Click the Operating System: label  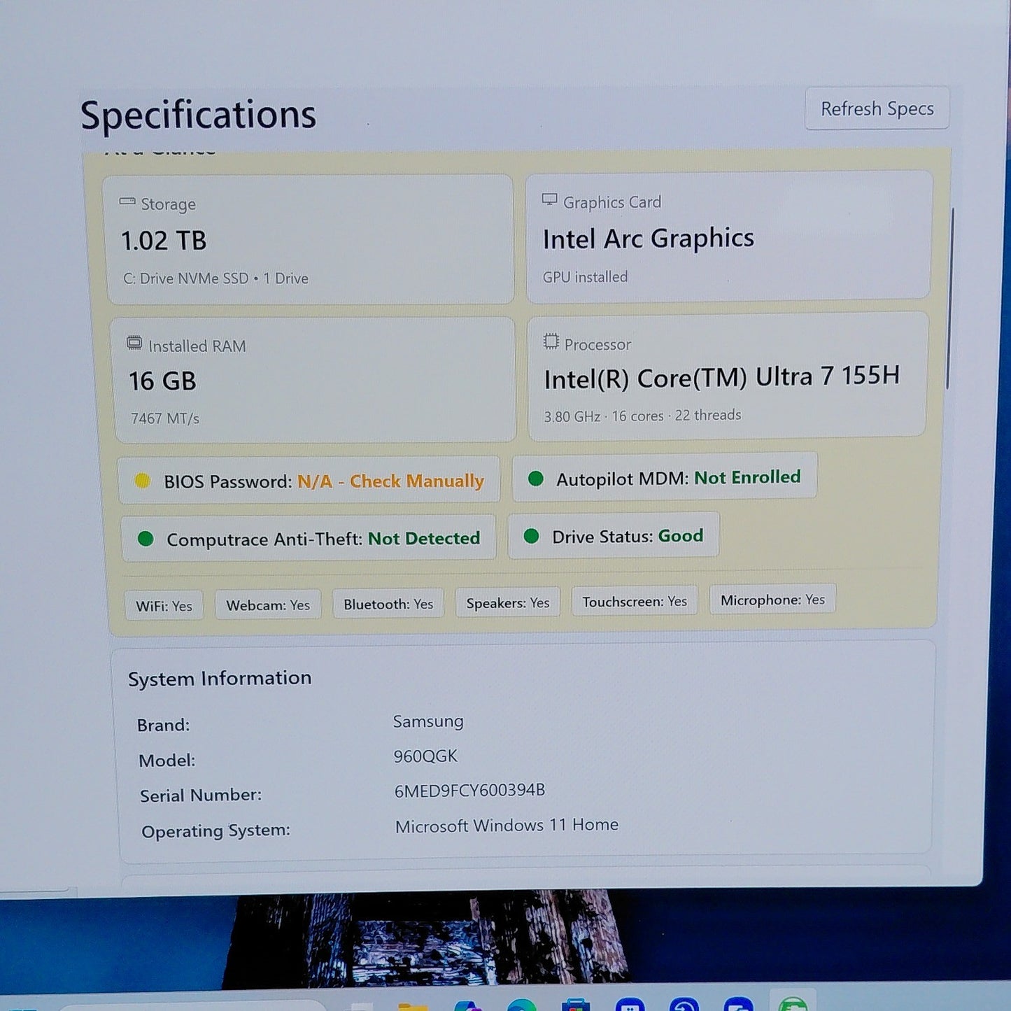215,831
